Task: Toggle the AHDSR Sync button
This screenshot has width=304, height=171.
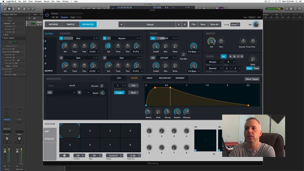Action: [x=133, y=93]
